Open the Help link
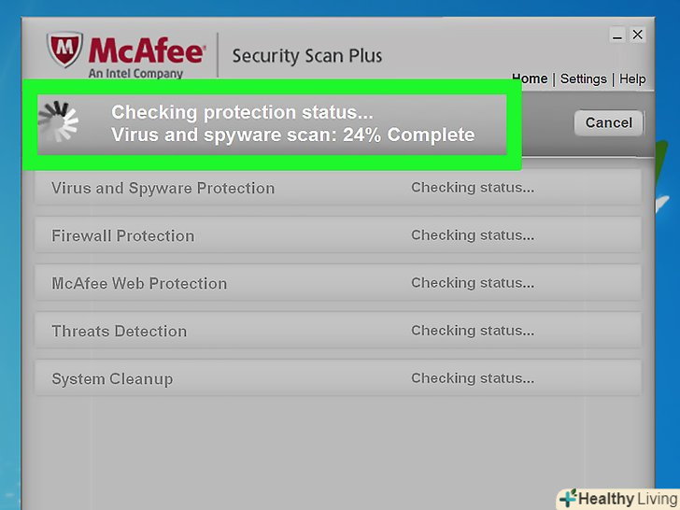Image resolution: width=680 pixels, height=510 pixels. pos(632,78)
